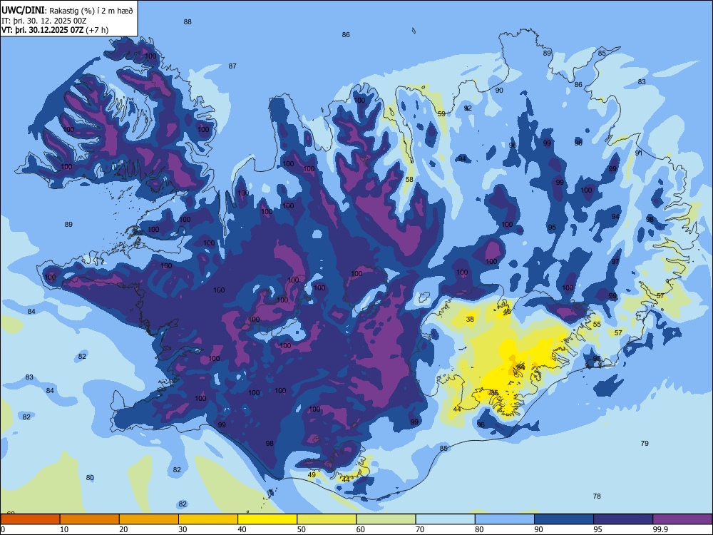
Task: Click the 'UWC/DINI' title text
Action: click(23, 10)
